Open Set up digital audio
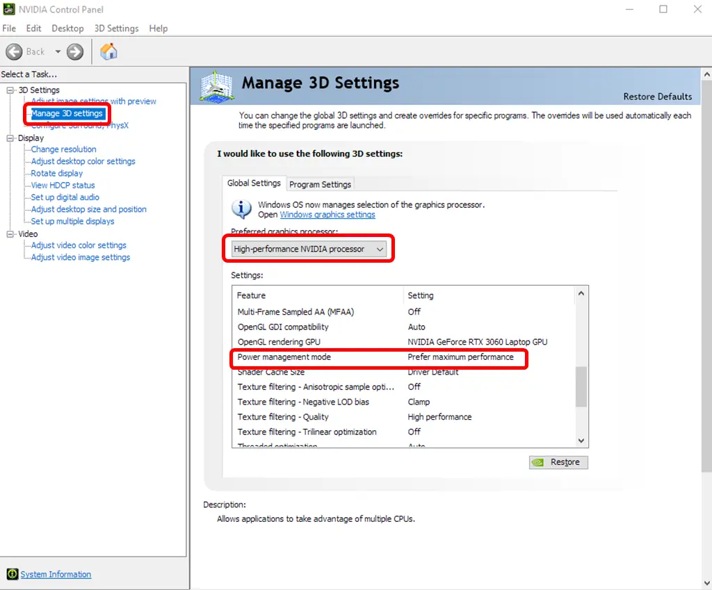Image resolution: width=712 pixels, height=590 pixels. [x=65, y=197]
